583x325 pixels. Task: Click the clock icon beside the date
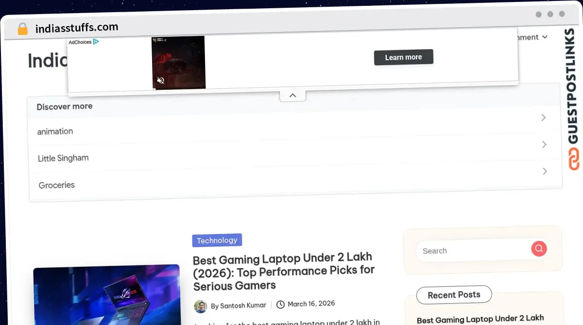(280, 305)
